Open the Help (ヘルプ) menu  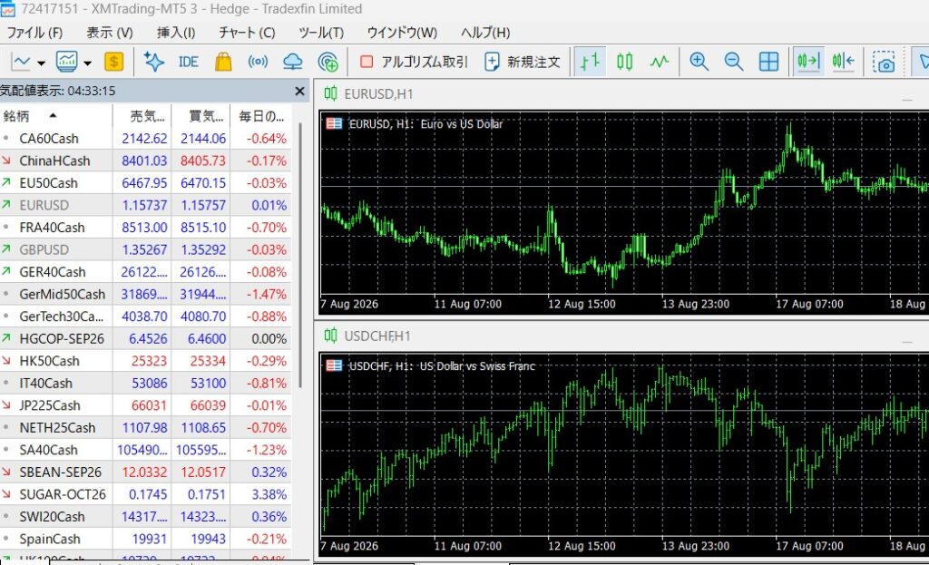(x=485, y=33)
